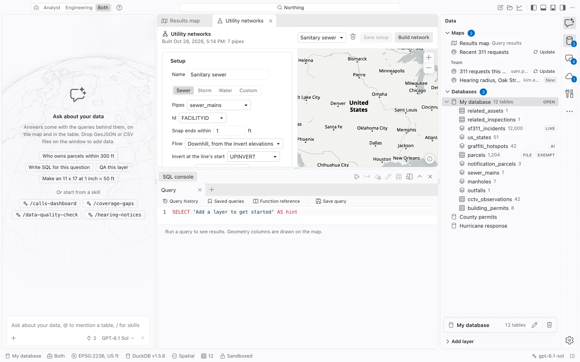Toggle the left sidebar layout icon
Image resolution: width=580 pixels, height=362 pixels.
tap(534, 8)
